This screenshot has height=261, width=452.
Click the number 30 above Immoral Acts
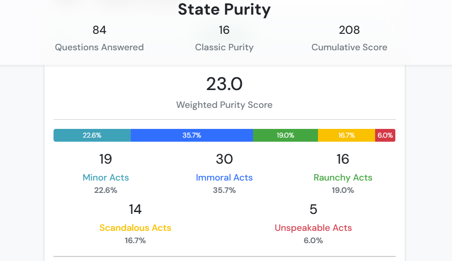tap(224, 159)
